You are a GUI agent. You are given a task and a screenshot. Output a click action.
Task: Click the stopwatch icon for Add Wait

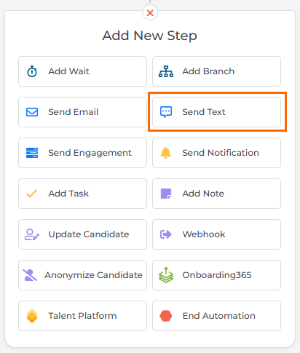pyautogui.click(x=32, y=71)
